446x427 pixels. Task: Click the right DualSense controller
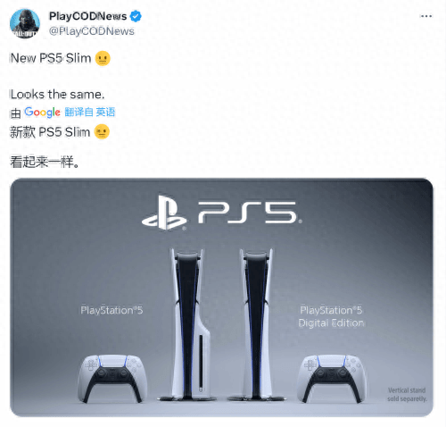(x=332, y=378)
